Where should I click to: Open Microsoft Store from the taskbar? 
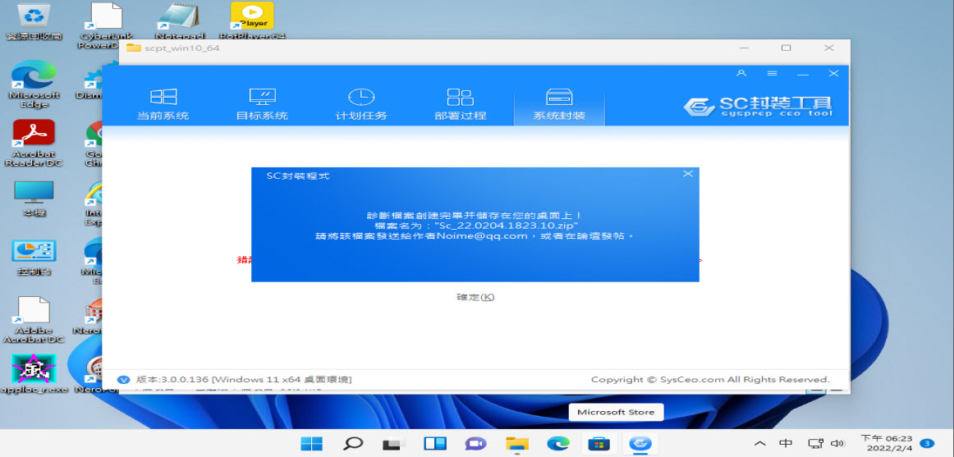click(599, 443)
